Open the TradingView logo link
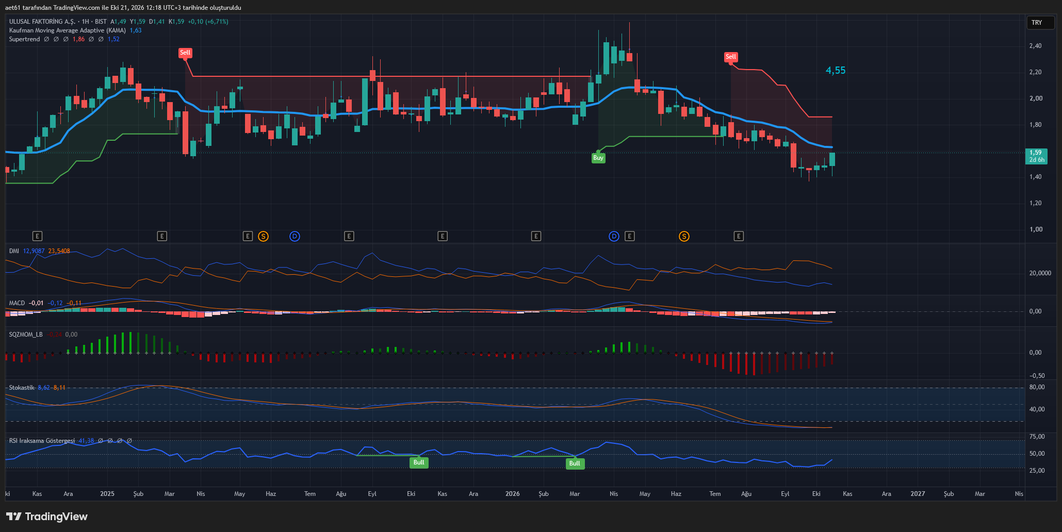 pos(47,517)
